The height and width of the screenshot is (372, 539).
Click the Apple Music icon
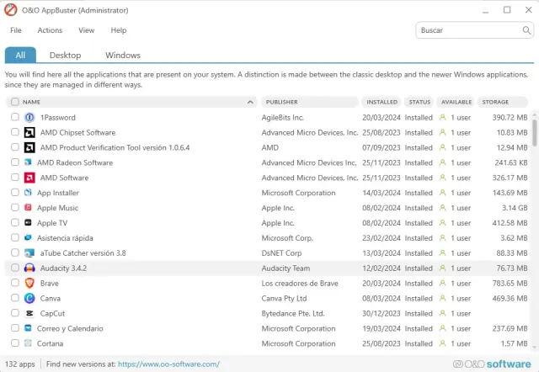click(x=29, y=208)
